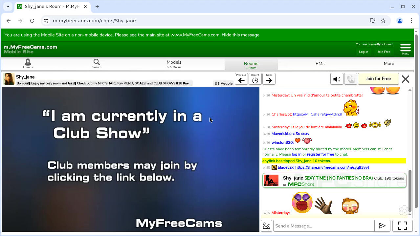
Task: Click the image attachment icon beside message box
Action: point(267,226)
